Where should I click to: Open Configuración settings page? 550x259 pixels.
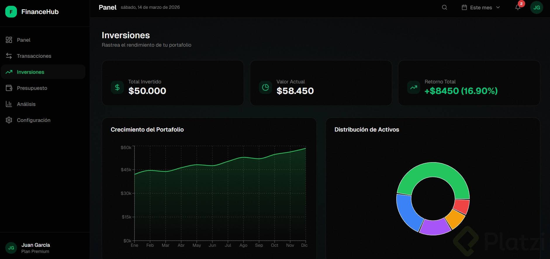click(x=43, y=120)
